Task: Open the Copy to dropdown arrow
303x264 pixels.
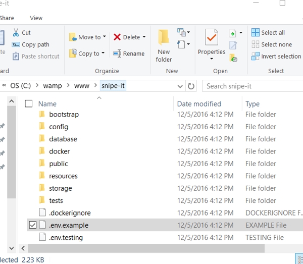Action: [x=103, y=52]
